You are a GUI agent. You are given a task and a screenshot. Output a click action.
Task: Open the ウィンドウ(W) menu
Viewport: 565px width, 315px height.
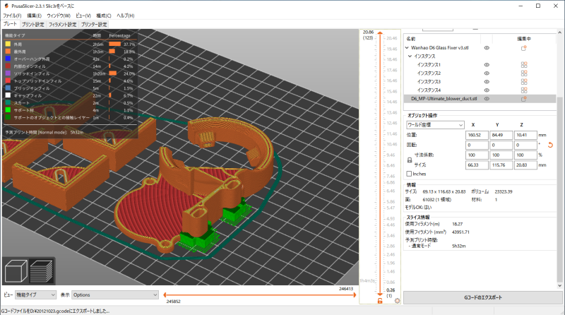59,16
